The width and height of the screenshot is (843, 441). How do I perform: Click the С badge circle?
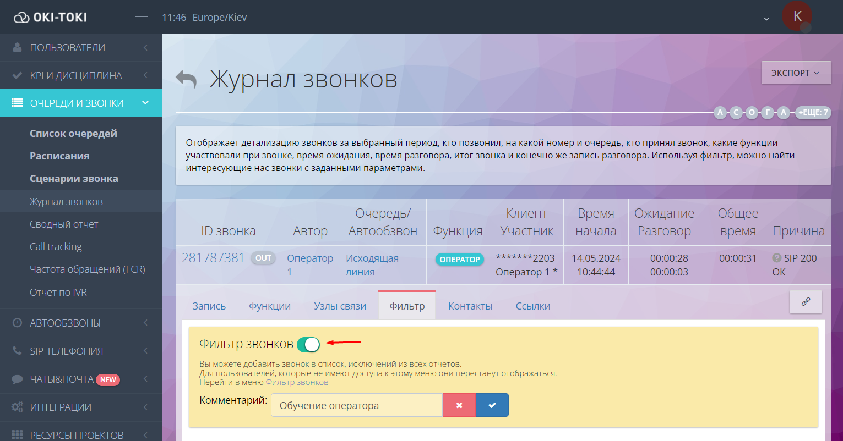736,113
